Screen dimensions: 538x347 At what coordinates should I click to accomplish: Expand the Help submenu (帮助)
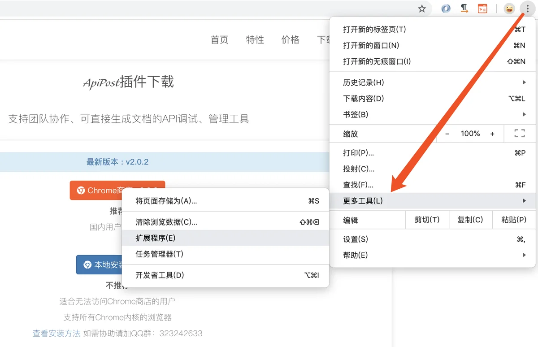(433, 255)
